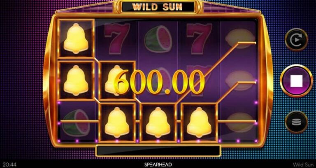The width and height of the screenshot is (316, 168).
Task: Click the bell in reel three bottom row
Action: click(x=158, y=123)
